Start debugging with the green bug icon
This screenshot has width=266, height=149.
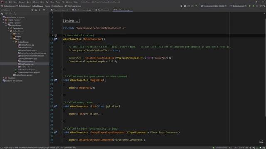coord(254,6)
